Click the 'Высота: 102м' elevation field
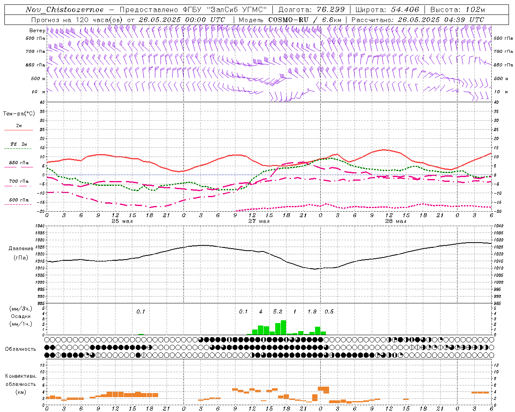Viewport: 515px width, 412px height. 457,10
